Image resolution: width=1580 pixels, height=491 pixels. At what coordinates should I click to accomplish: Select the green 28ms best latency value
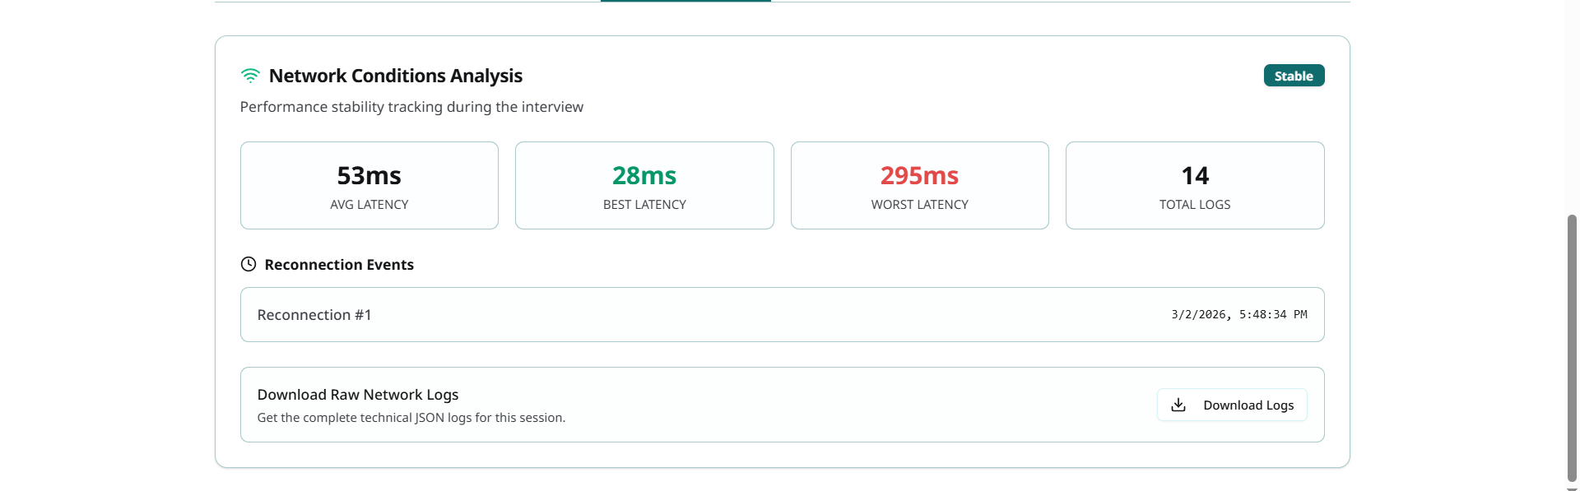tap(644, 175)
